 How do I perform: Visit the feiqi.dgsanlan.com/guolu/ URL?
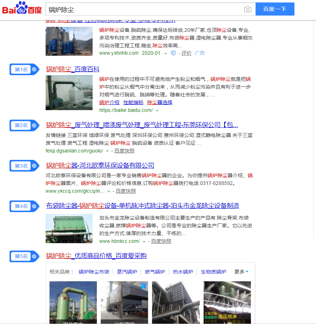point(74,151)
